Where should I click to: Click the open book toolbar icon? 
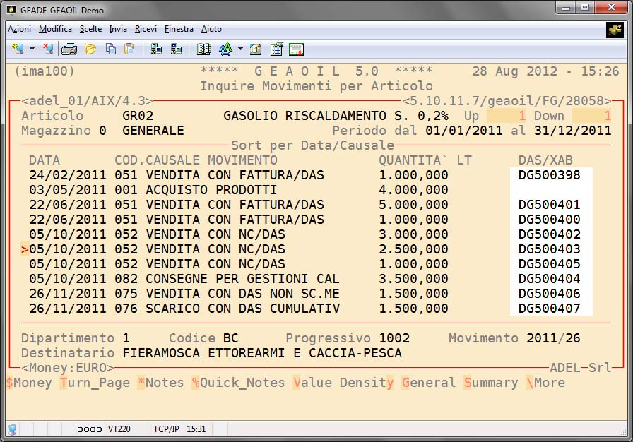pos(204,49)
